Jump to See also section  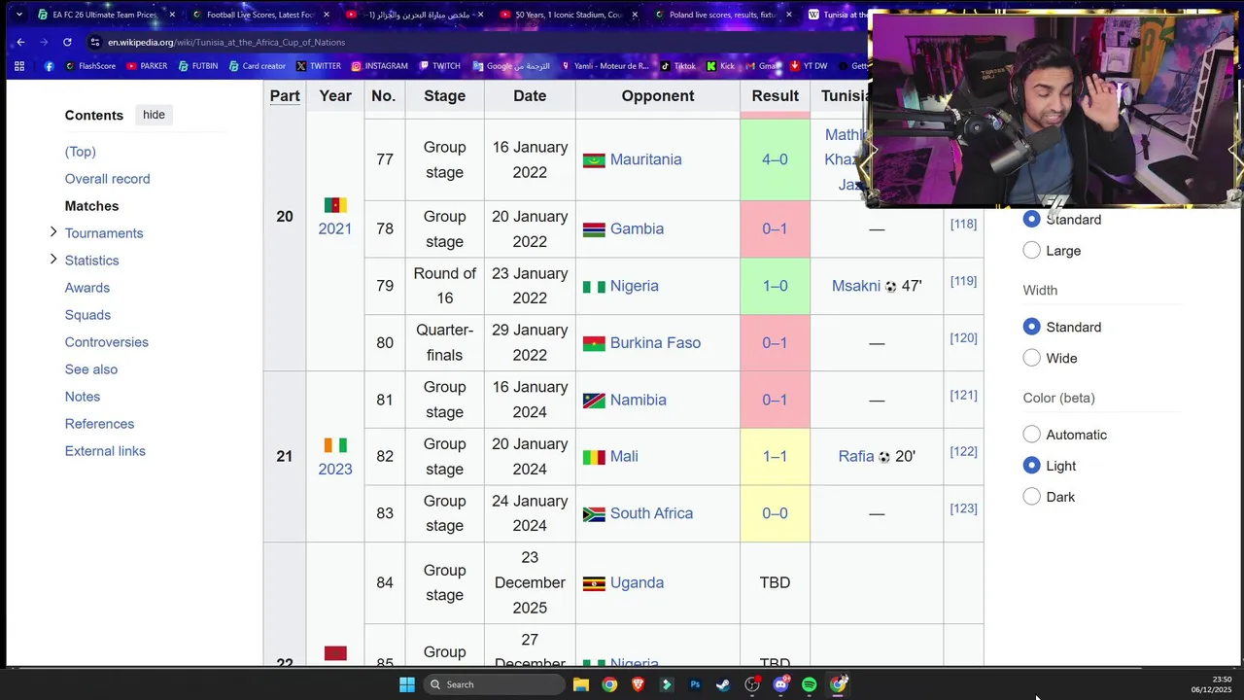(91, 369)
